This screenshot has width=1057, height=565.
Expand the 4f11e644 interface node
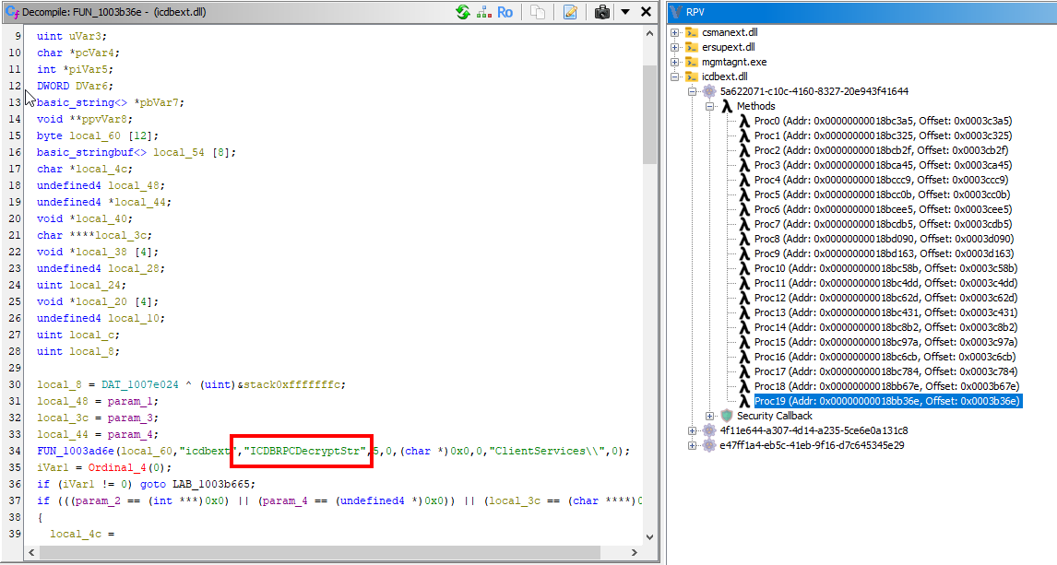(x=693, y=431)
